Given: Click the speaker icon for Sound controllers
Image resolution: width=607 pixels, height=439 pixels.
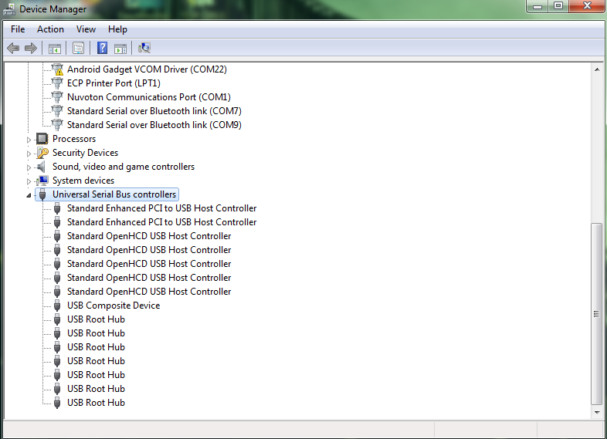Looking at the screenshot, I should (x=42, y=167).
